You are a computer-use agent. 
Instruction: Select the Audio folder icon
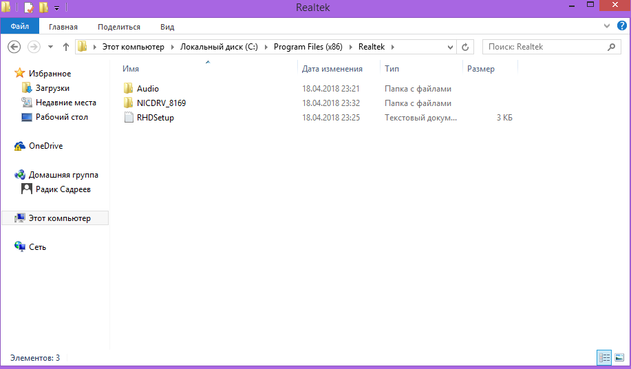129,88
